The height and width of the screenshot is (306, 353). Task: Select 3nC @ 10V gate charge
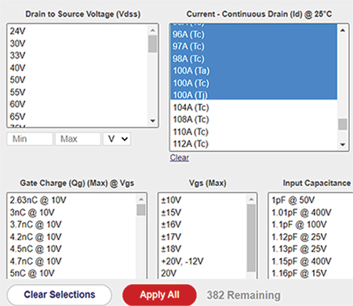(x=72, y=213)
